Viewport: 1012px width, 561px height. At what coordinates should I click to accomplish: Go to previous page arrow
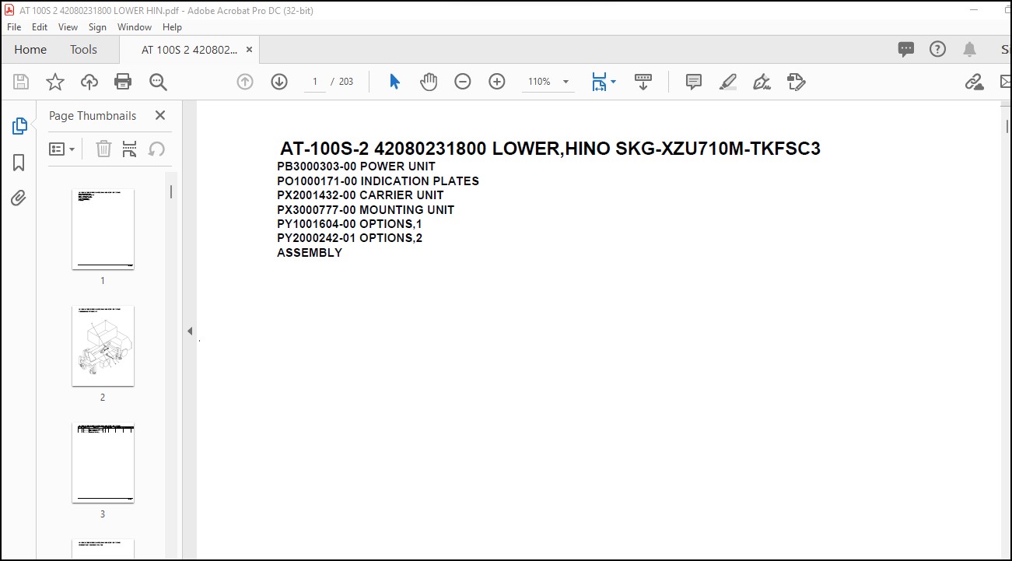[x=245, y=82]
